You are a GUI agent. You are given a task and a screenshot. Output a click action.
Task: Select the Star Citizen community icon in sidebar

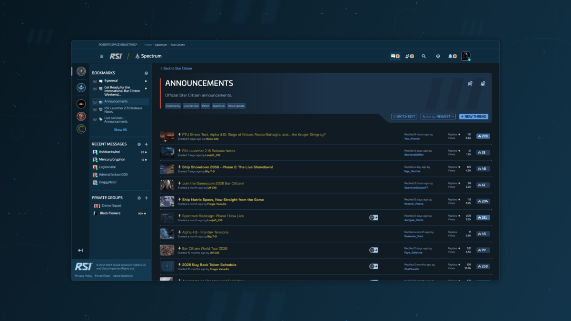(x=81, y=71)
